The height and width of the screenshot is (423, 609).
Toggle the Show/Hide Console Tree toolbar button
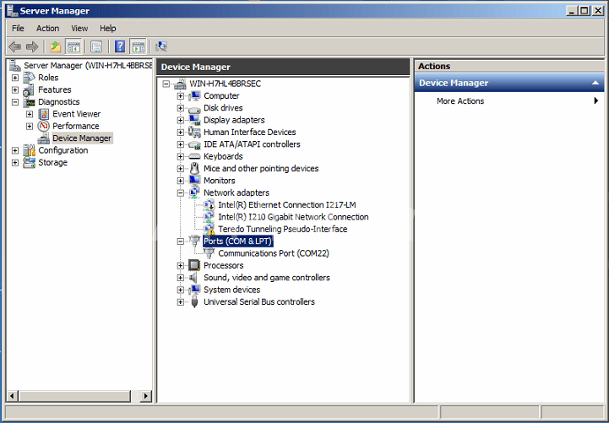73,46
